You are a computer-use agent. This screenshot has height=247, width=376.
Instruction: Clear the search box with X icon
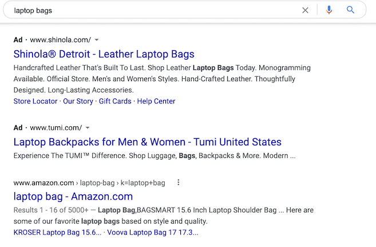pos(305,10)
